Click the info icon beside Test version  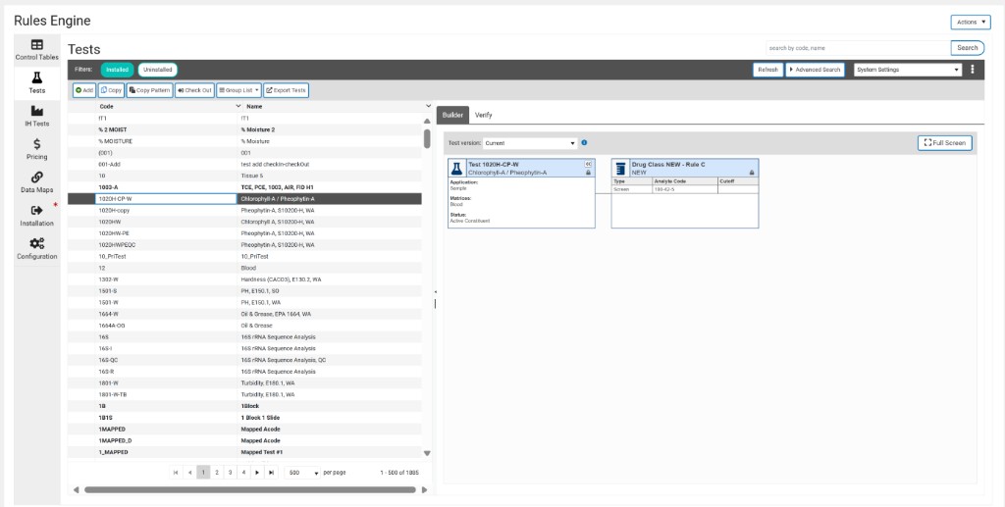[x=584, y=143]
